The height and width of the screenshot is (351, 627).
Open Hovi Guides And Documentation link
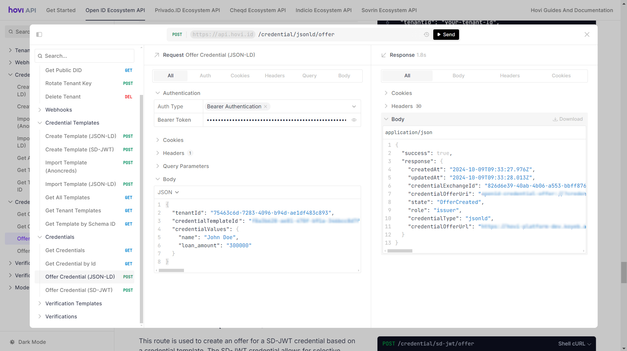coord(572,10)
